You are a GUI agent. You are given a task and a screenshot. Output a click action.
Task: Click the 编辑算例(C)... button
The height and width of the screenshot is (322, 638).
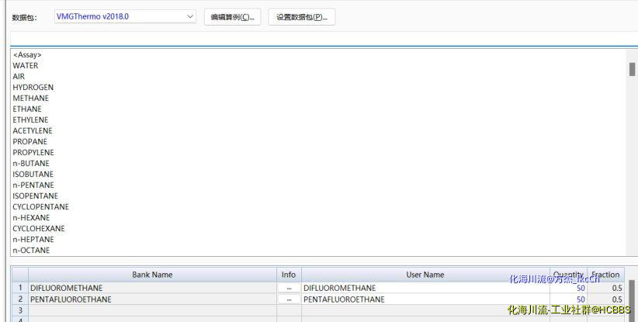[x=232, y=17]
